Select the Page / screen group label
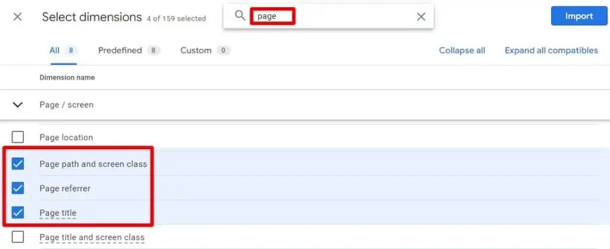 pyautogui.click(x=66, y=105)
